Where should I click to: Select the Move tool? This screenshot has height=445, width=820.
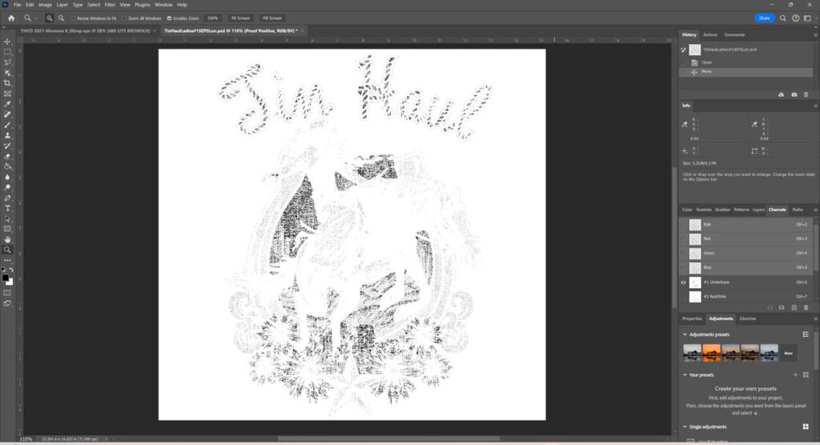(x=7, y=41)
